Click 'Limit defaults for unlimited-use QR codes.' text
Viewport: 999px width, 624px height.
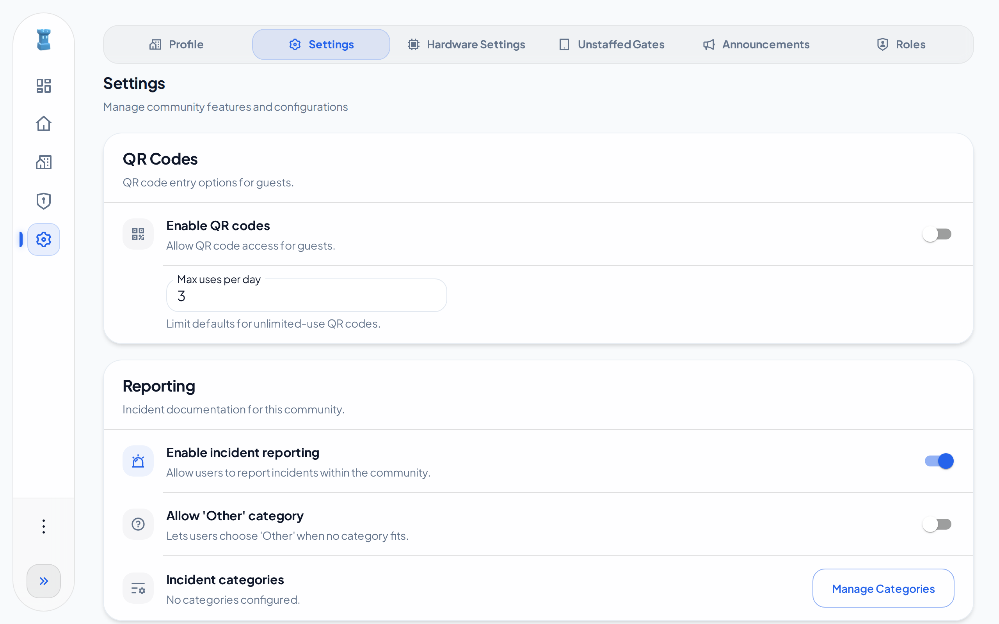pos(273,324)
